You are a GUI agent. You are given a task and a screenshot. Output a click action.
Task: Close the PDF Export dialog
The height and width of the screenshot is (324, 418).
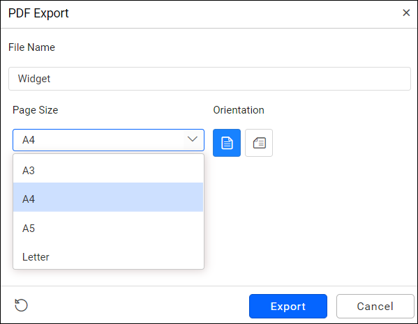(406, 13)
